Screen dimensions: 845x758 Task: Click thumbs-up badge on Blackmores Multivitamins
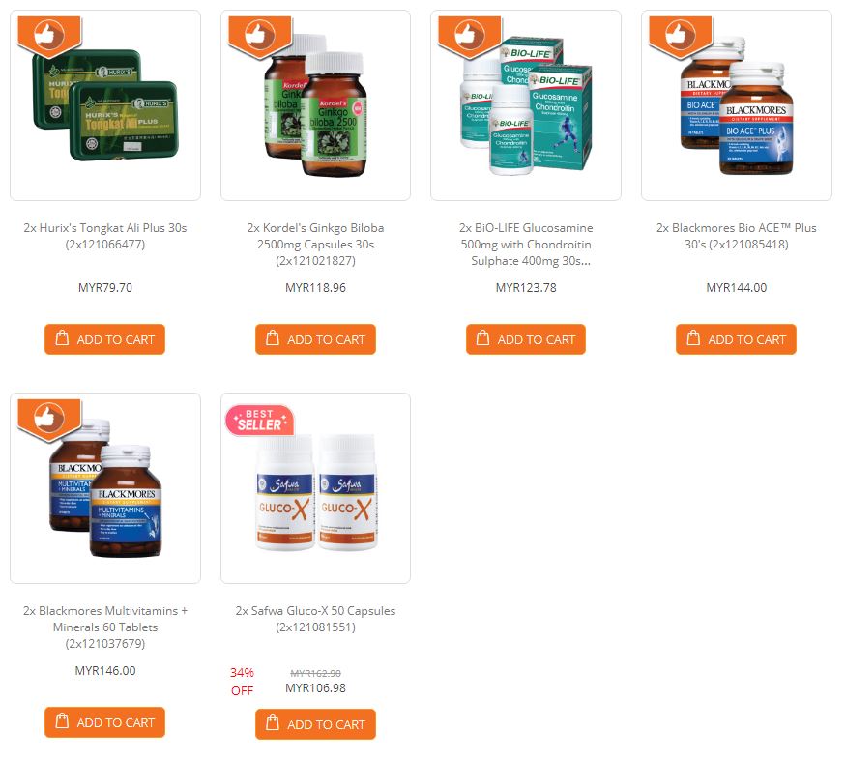(x=49, y=420)
